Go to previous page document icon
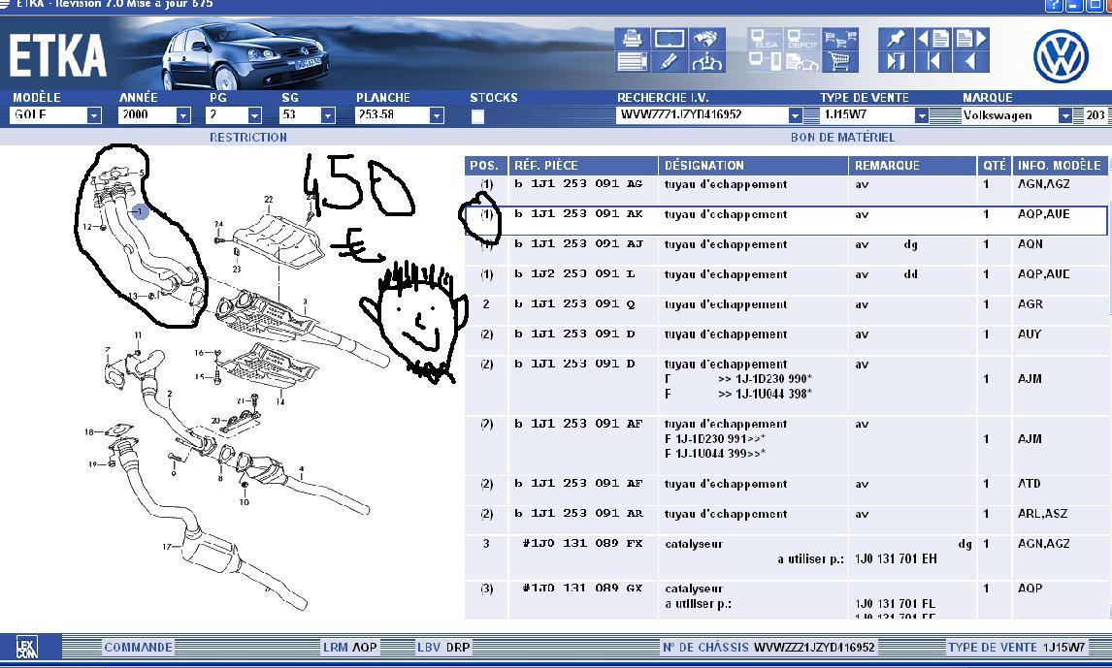Screen dimensions: 1112x668 (933, 38)
